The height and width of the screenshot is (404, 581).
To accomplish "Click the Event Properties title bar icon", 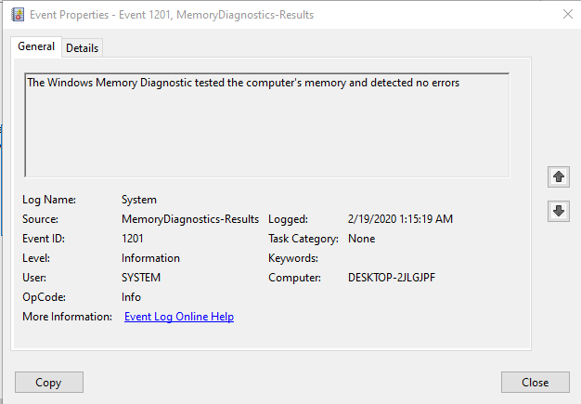I will pos(18,15).
